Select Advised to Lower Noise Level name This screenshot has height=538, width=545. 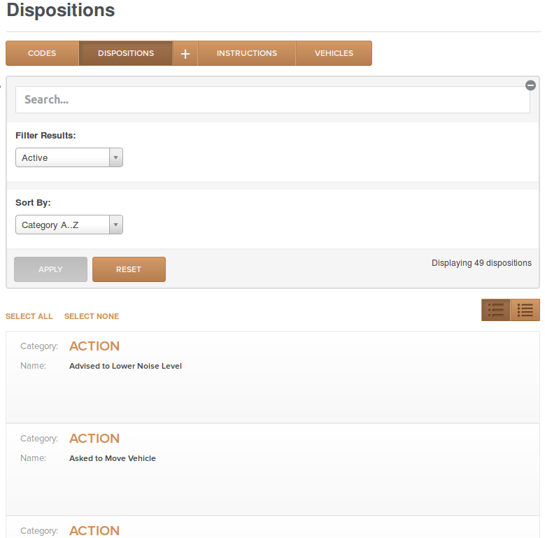[x=125, y=366]
